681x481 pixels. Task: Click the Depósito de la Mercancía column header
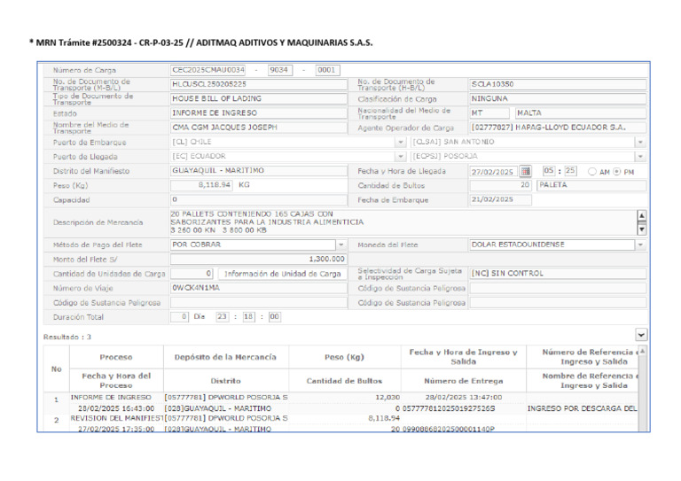[225, 357]
